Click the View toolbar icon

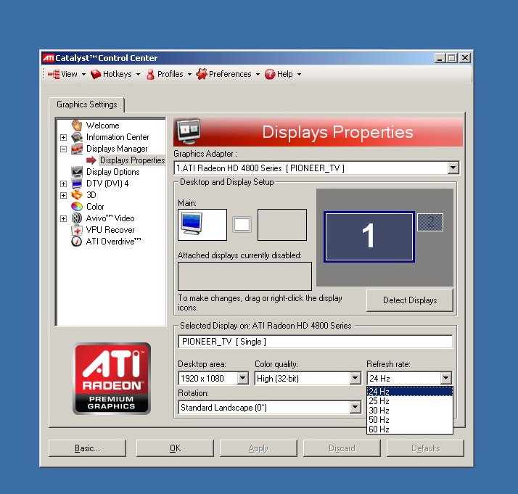[54, 74]
